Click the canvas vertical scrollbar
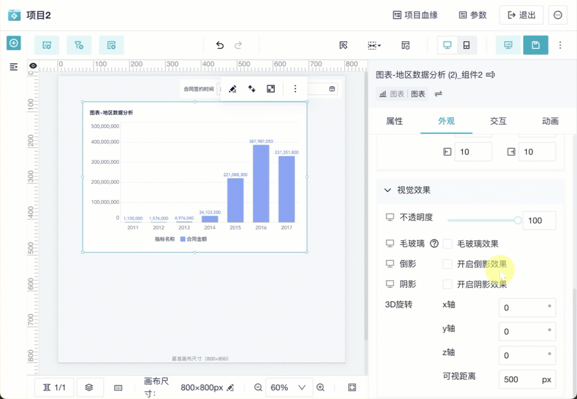This screenshot has width=577, height=399. pyautogui.click(x=366, y=206)
